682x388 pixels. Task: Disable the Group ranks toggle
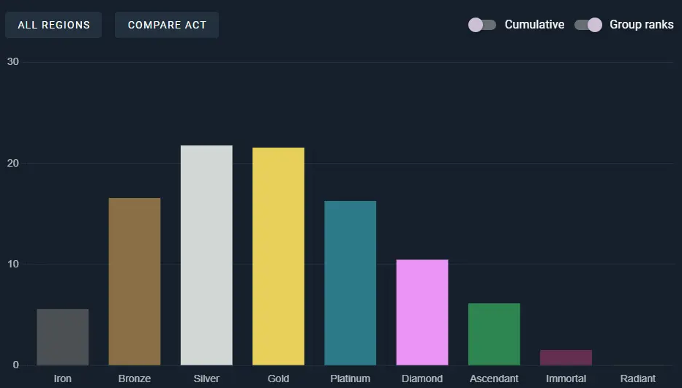pyautogui.click(x=588, y=25)
